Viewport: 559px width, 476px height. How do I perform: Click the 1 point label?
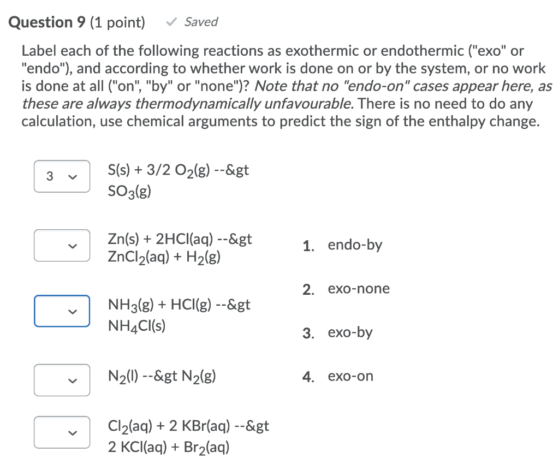(x=118, y=22)
